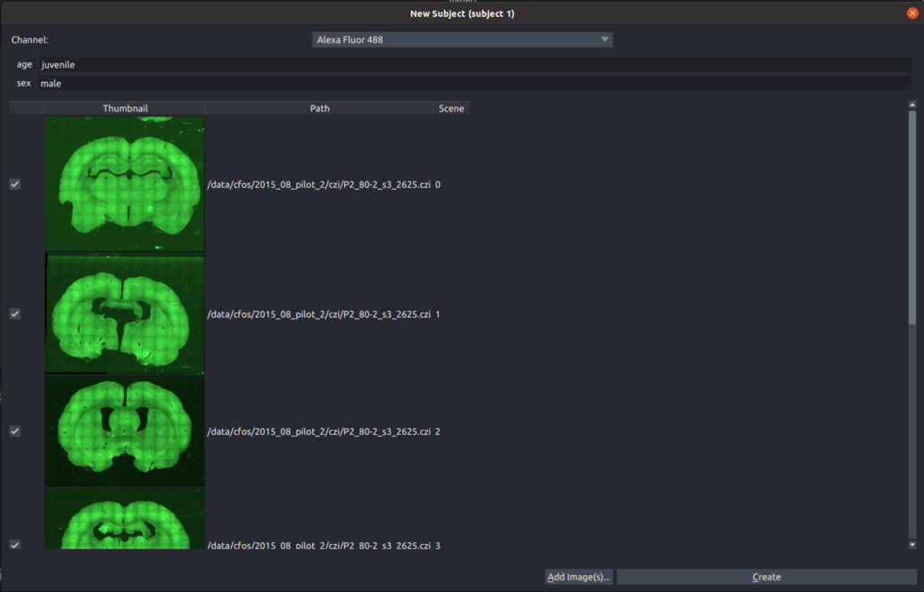The height and width of the screenshot is (592, 924).
Task: Uncheck the checkbox for scene 0 row
Action: point(15,185)
